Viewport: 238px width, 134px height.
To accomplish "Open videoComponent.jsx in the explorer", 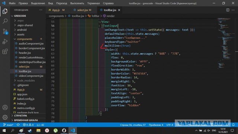I will click(31, 76).
